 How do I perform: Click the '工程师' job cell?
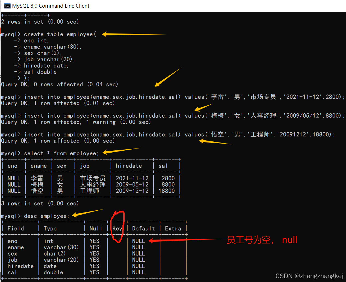pos(89,191)
